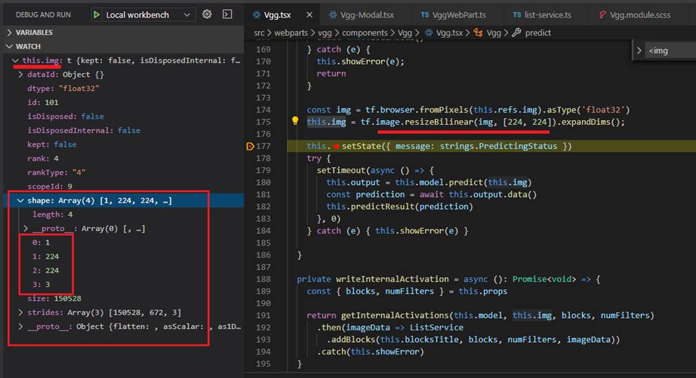The image size is (696, 378).
Task: Select shape index 0: 1 row
Action: [123, 242]
